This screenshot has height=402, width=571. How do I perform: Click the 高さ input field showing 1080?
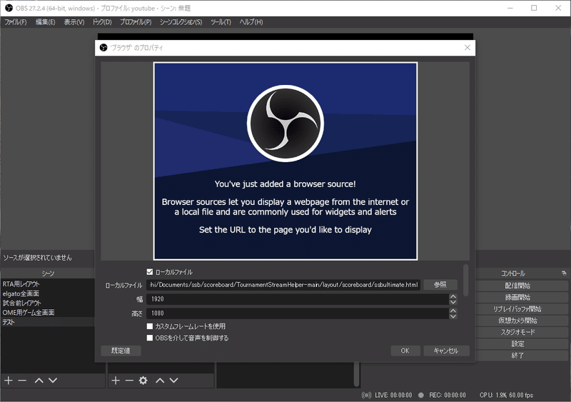tap(298, 313)
